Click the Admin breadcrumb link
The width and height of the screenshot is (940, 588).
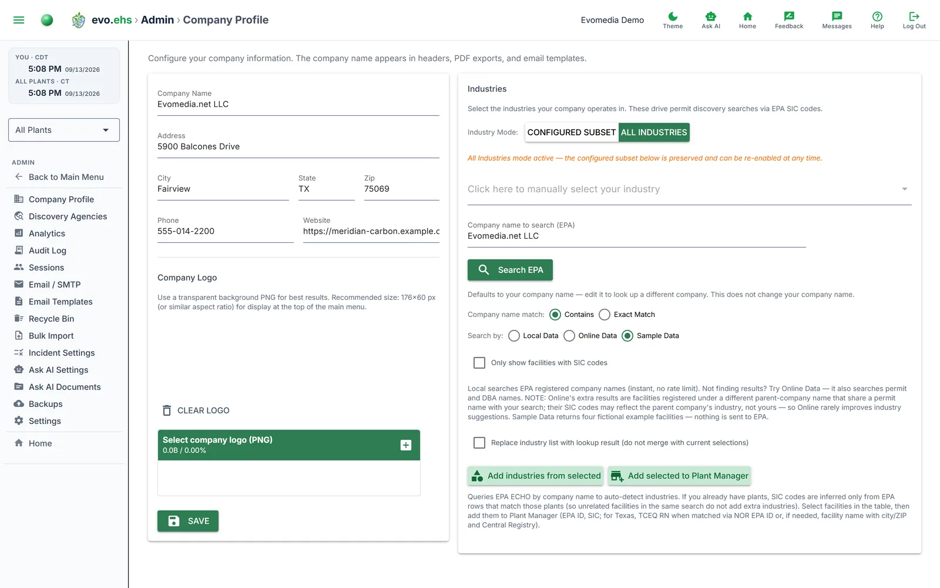157,20
